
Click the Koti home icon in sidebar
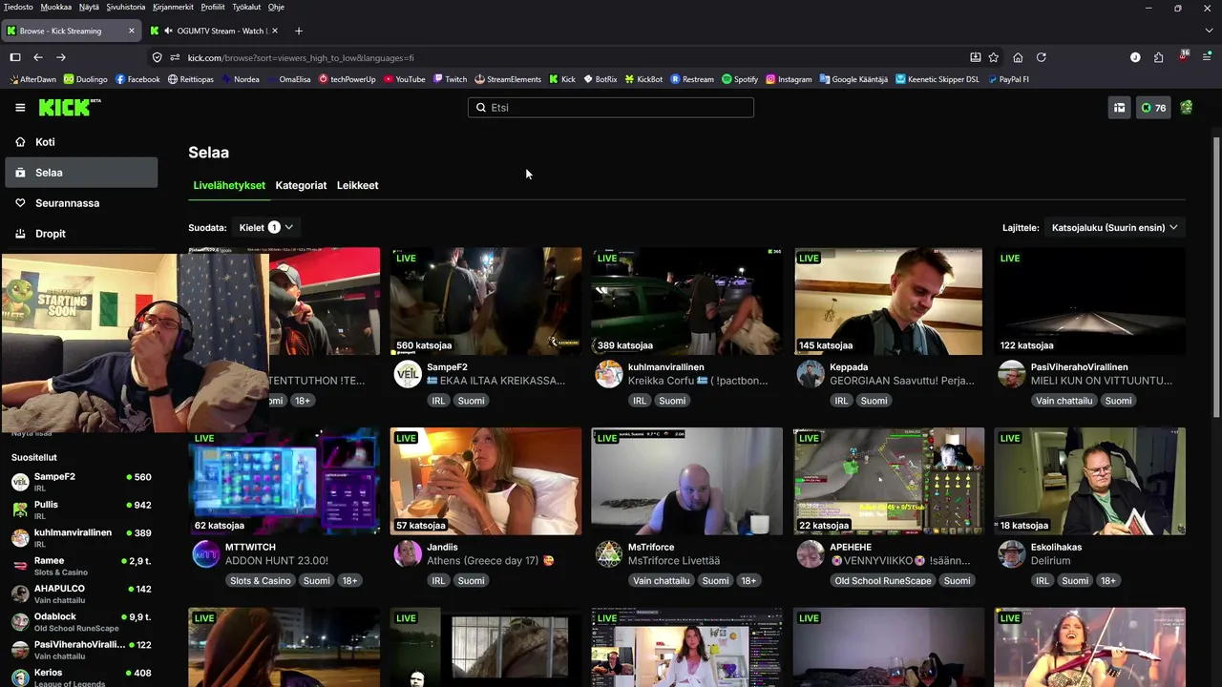(20, 142)
